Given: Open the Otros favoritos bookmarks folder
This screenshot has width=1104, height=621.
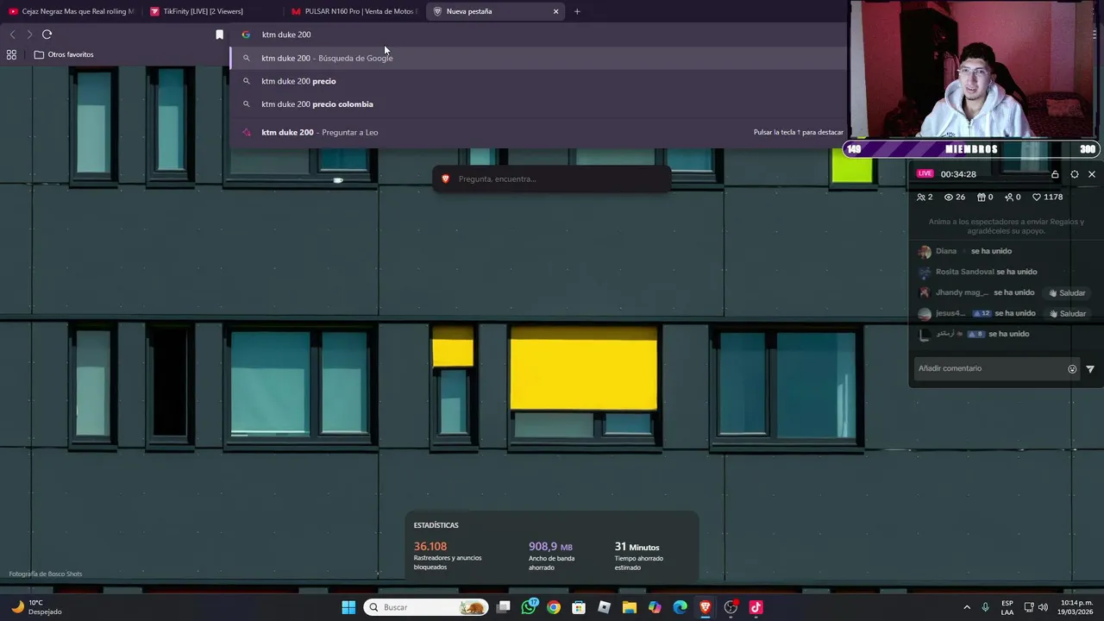Looking at the screenshot, I should [64, 54].
